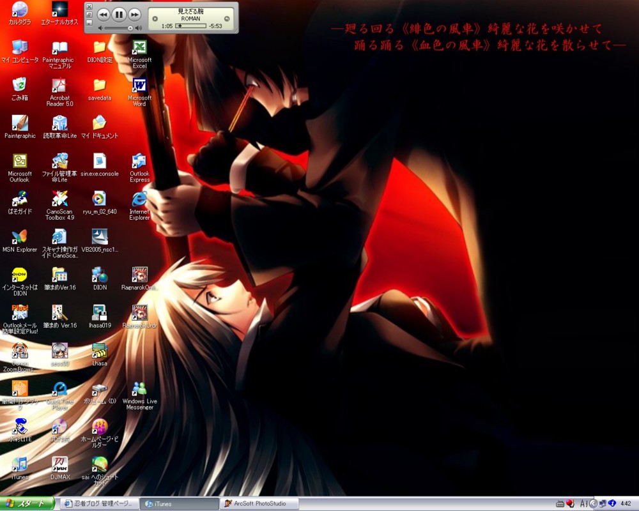Screen dimensions: 639x511
Task: Select the インターネットは DION icon
Action: (20, 282)
